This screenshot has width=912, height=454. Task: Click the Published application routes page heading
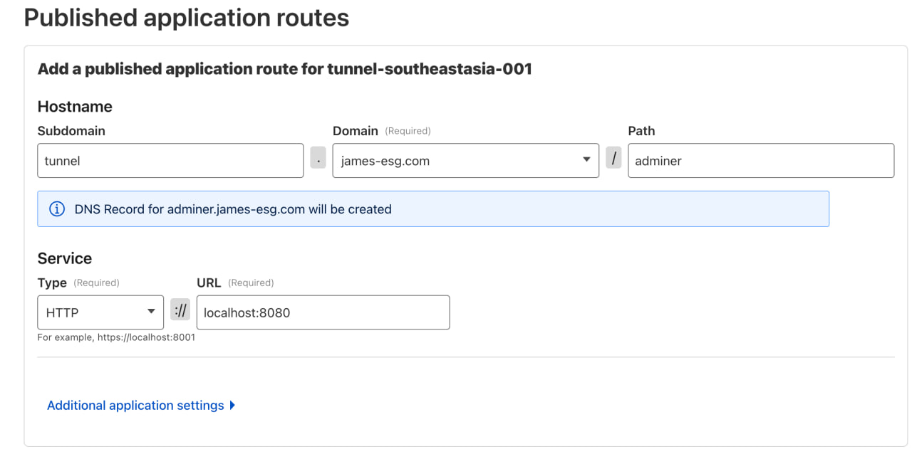[x=187, y=17]
